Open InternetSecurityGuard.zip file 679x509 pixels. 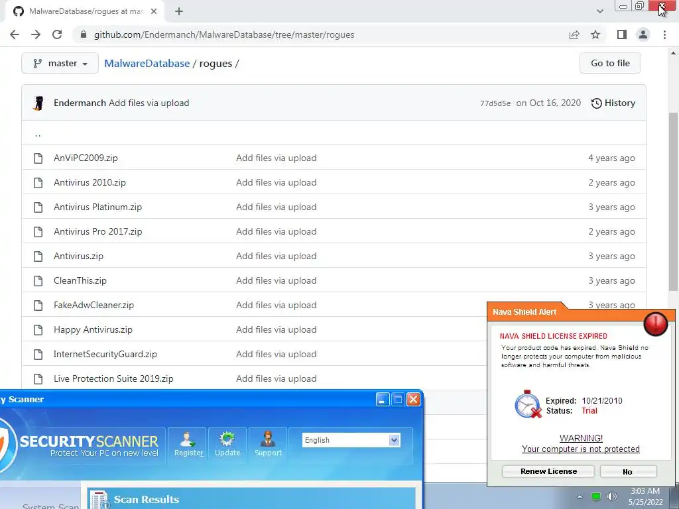105,354
